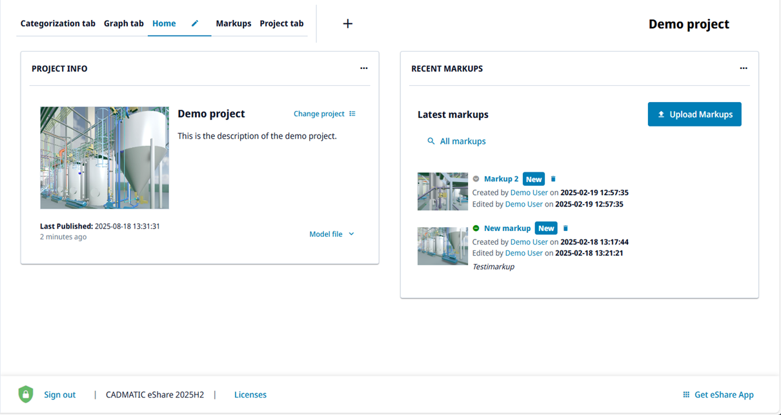Click Sign out link
This screenshot has height=415, width=781.
pyautogui.click(x=60, y=395)
